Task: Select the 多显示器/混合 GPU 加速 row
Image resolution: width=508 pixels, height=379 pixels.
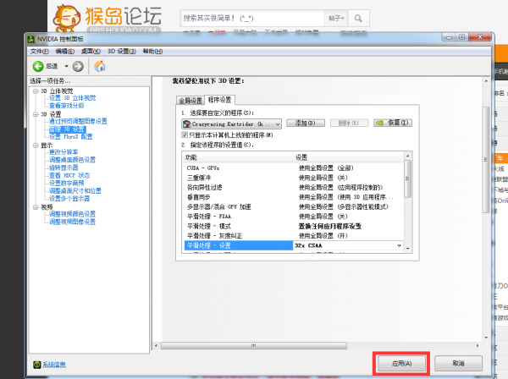Action: [294, 206]
